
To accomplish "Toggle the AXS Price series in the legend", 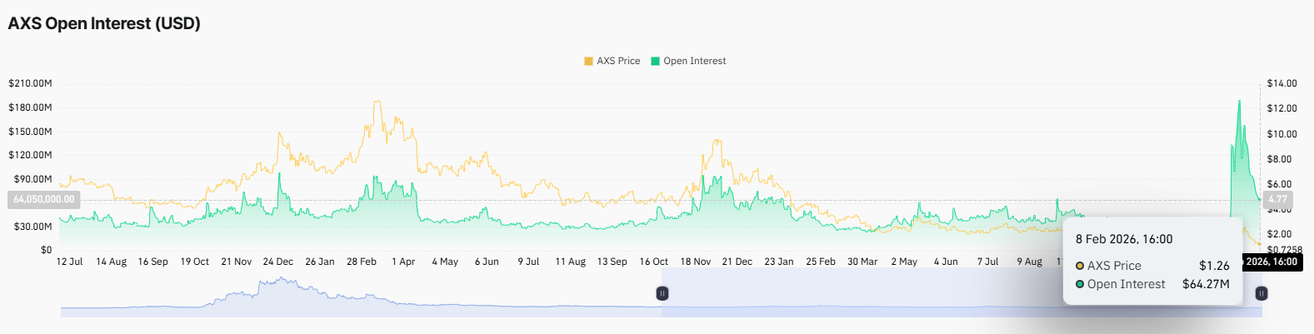I will (x=612, y=61).
